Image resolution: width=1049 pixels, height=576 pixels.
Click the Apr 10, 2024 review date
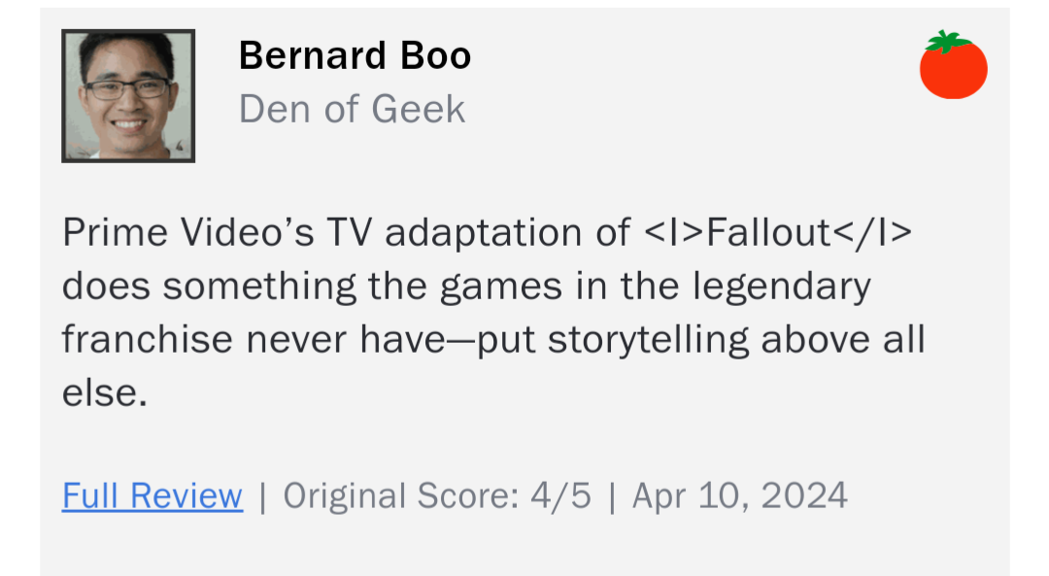pos(740,495)
